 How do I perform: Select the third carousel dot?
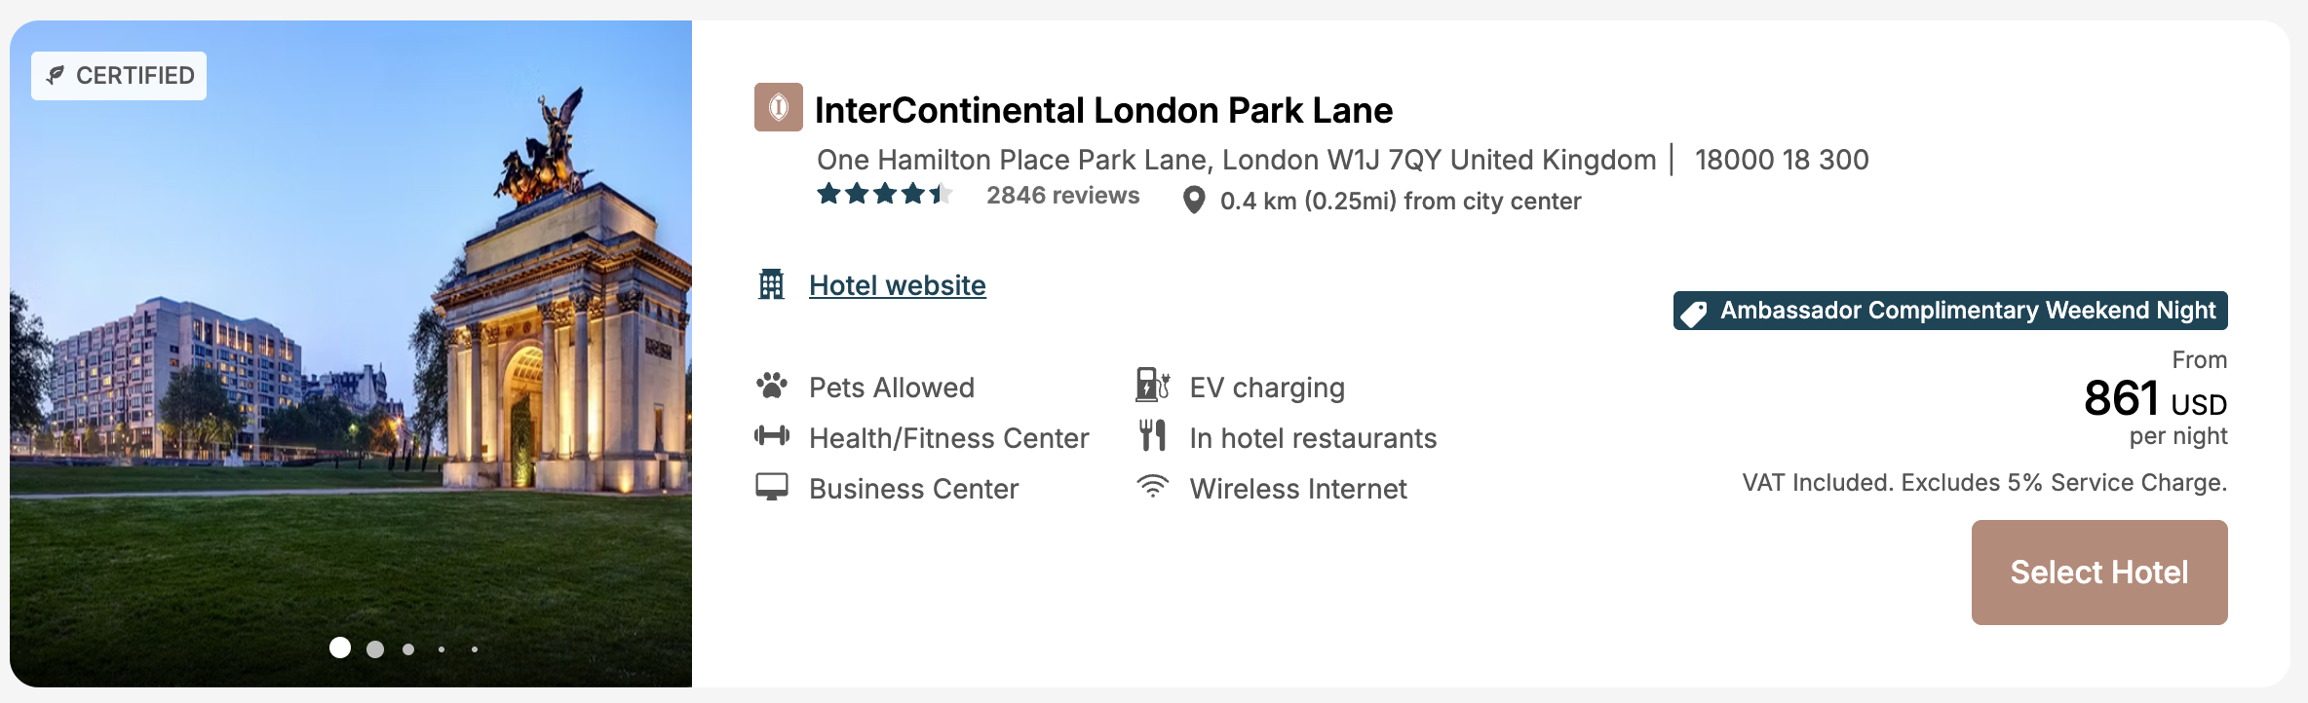[407, 647]
